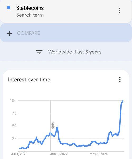Screen dimensions: 132x159
Task: Click the 25 y-axis label
Action: click(x=14, y=139)
